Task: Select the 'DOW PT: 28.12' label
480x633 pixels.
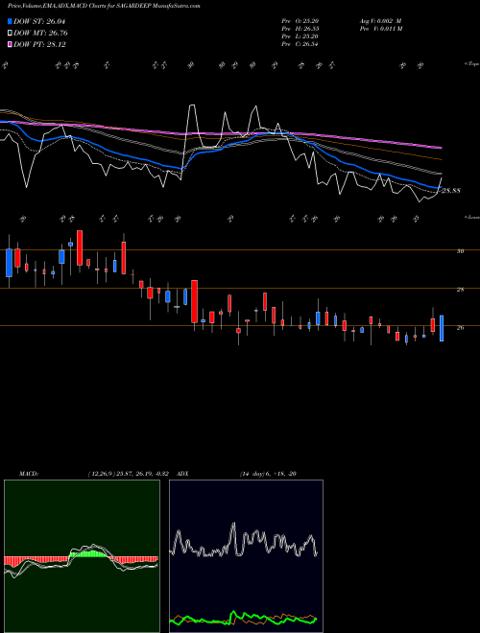Action: click(x=39, y=44)
